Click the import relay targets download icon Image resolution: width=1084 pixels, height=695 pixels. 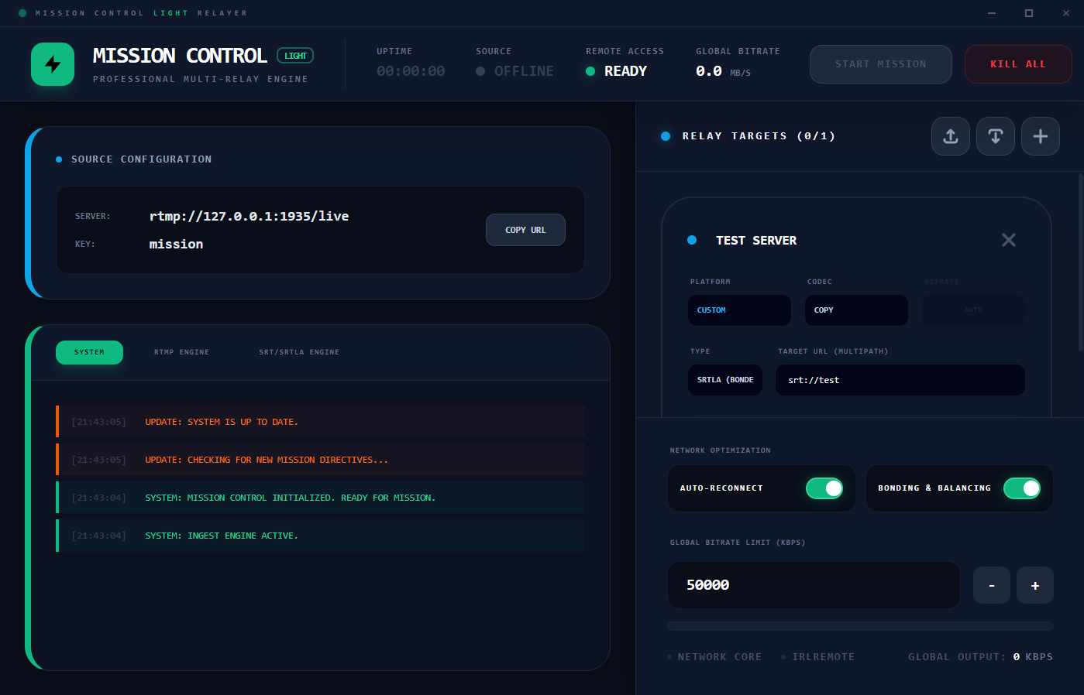[996, 136]
